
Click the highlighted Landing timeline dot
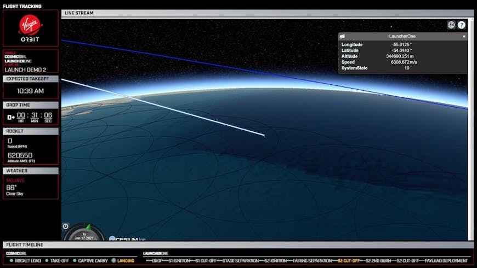click(x=113, y=260)
